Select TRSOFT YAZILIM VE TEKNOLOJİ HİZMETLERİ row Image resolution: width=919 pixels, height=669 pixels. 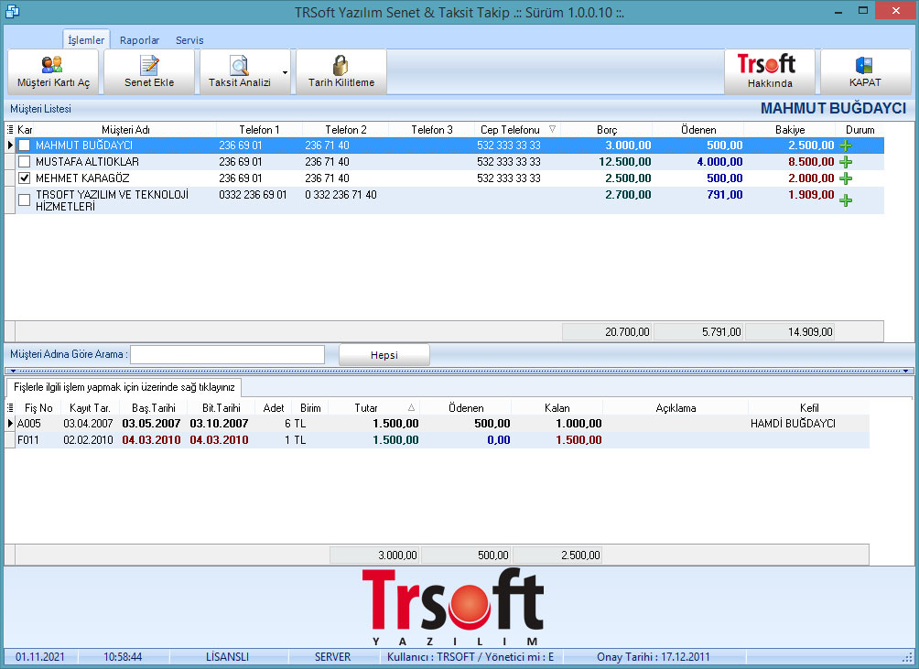[444, 200]
